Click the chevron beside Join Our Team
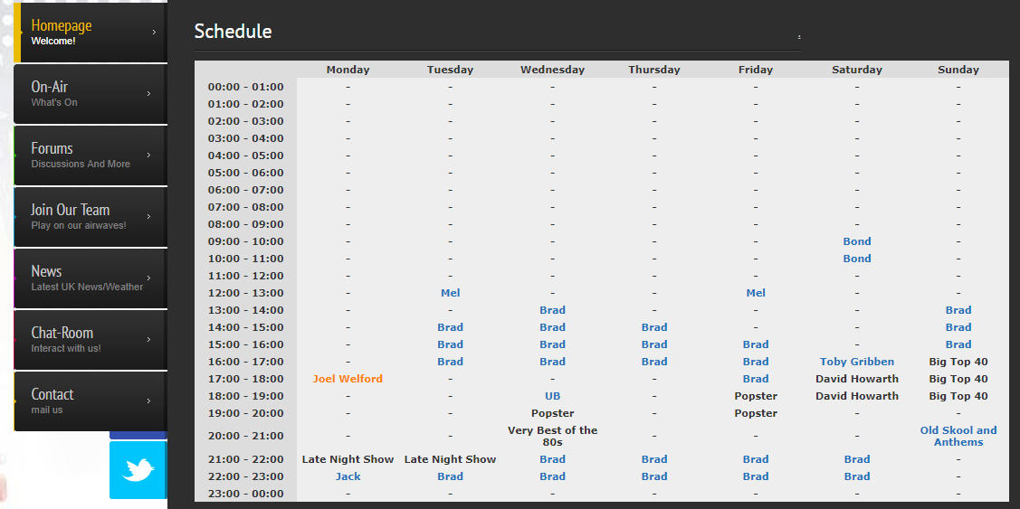This screenshot has height=509, width=1020. point(148,217)
